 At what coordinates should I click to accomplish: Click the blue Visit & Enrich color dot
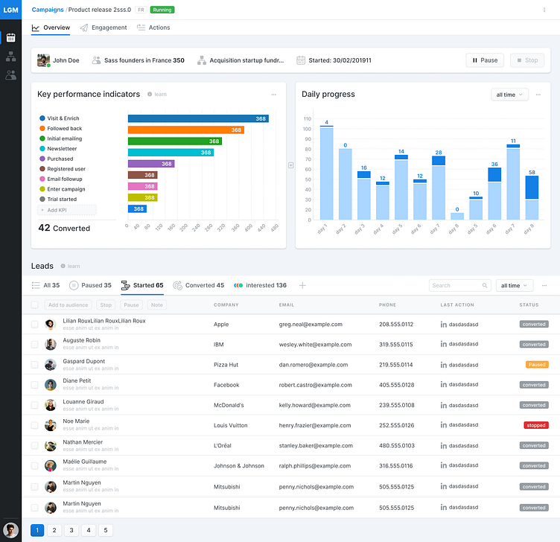[42, 118]
